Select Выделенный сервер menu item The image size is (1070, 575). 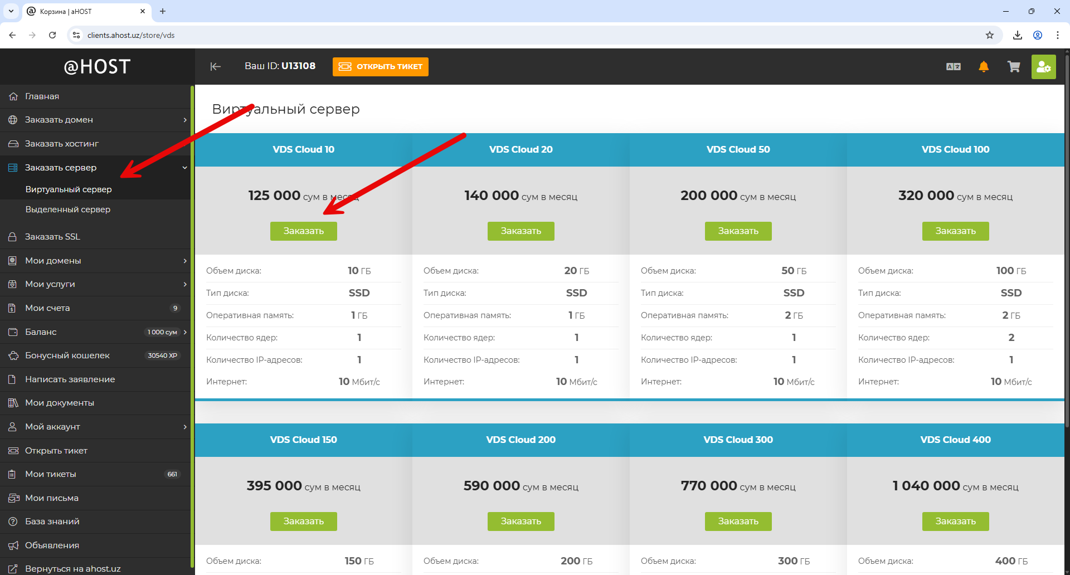point(68,209)
